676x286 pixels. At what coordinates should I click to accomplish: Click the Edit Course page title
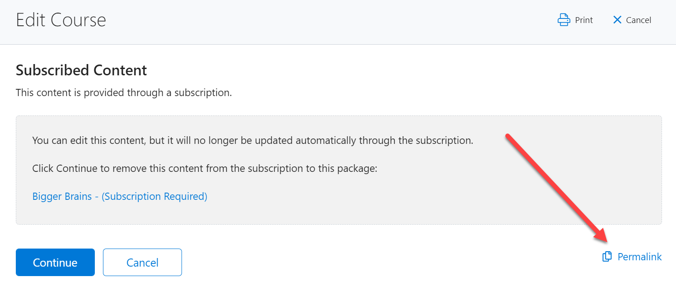61,20
